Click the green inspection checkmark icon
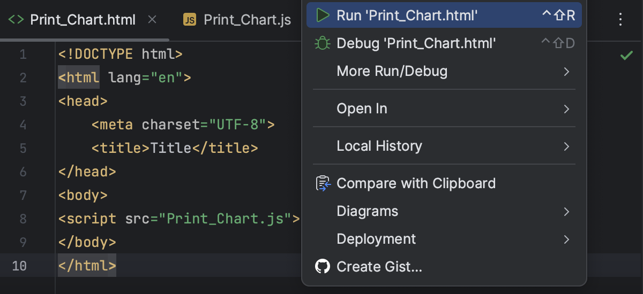 click(626, 56)
